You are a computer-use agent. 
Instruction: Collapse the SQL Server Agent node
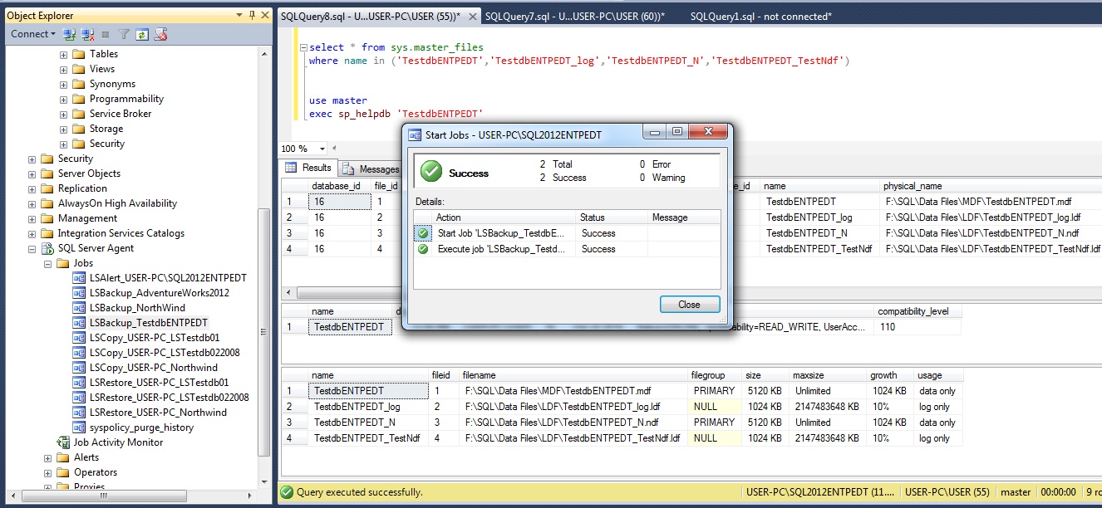coord(32,248)
